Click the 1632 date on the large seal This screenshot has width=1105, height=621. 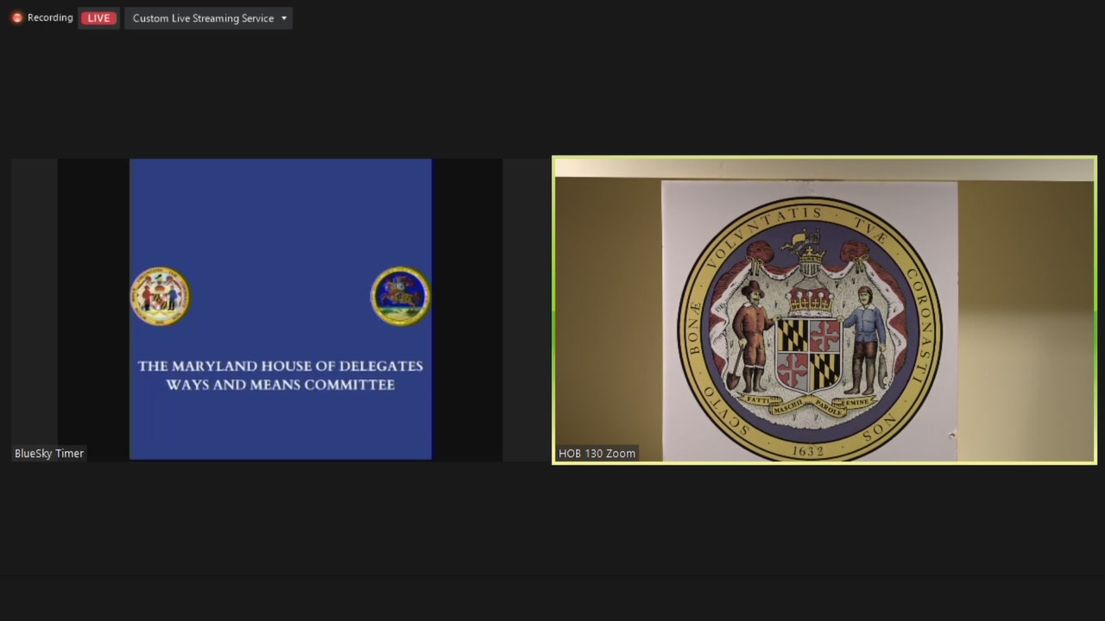pos(808,451)
